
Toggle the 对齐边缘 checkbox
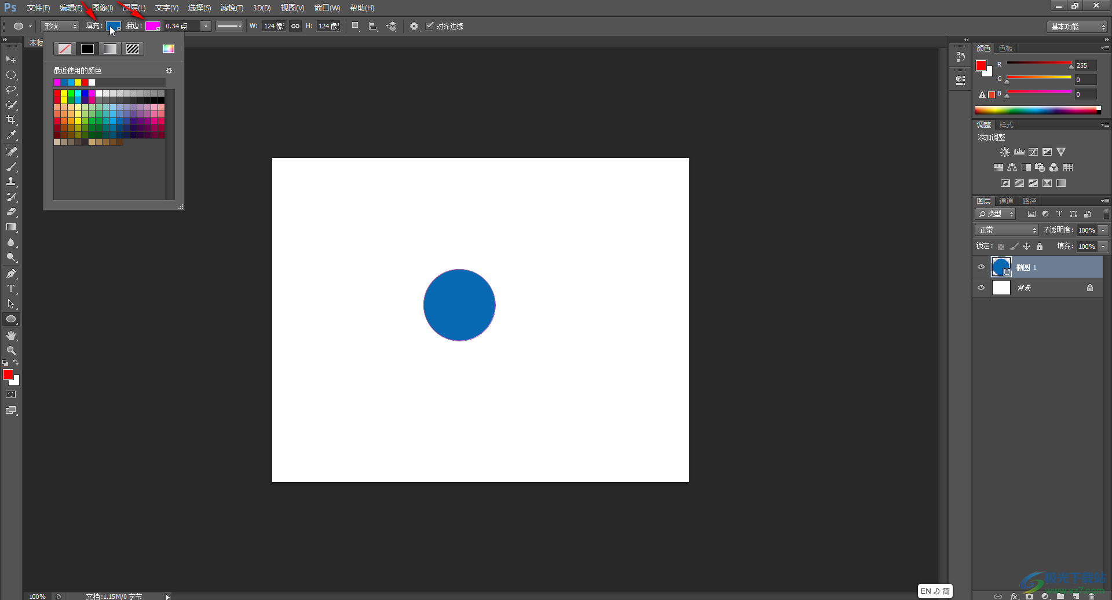coord(430,26)
